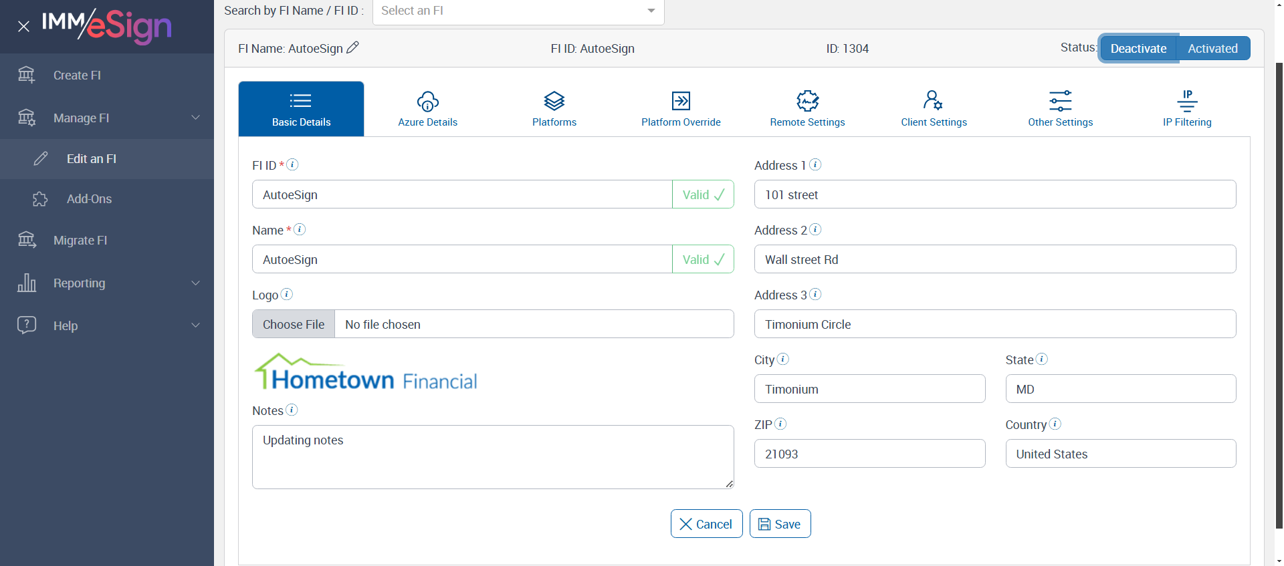Viewport: 1284px width, 566px height.
Task: Click the Save button
Action: pos(780,524)
